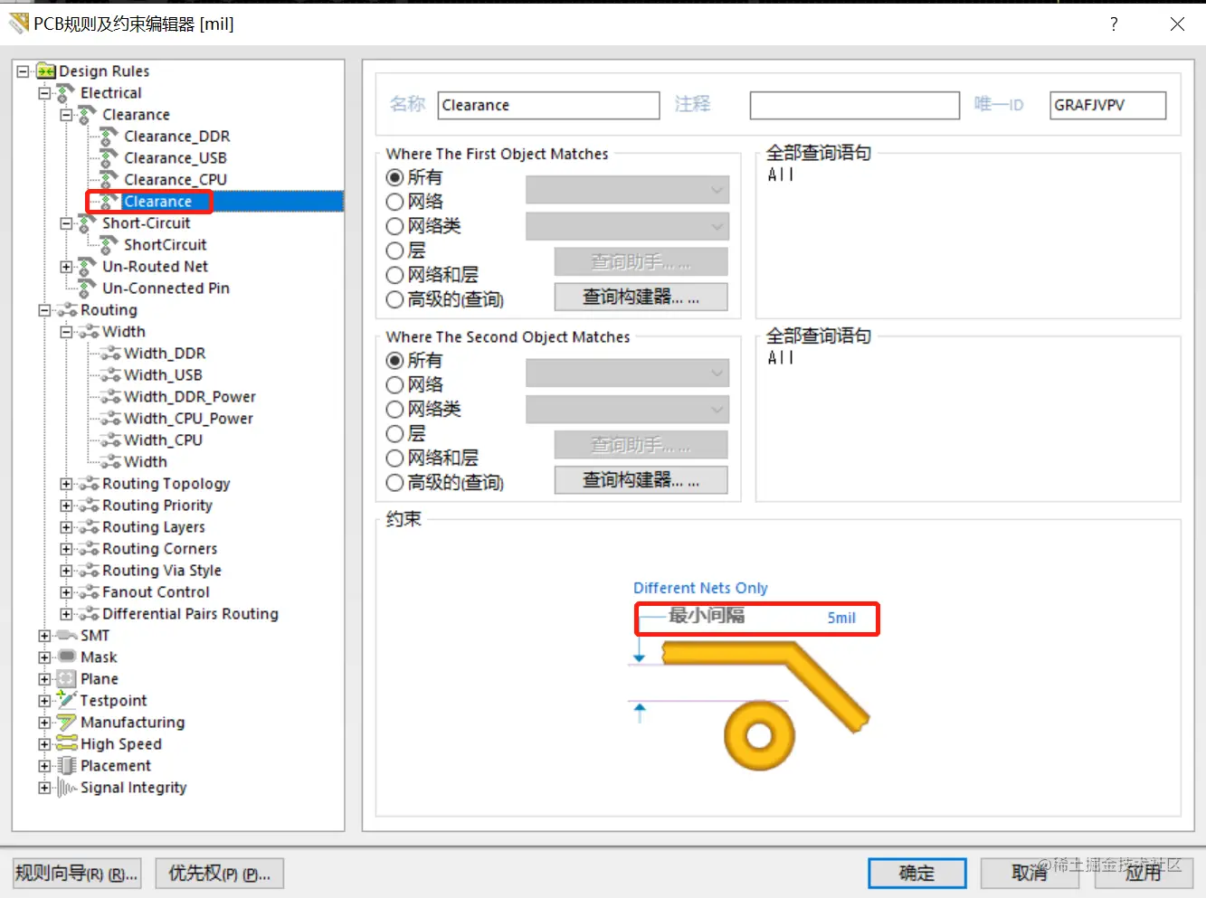Image resolution: width=1206 pixels, height=898 pixels.
Task: Click the Placement category icon
Action: coord(67,765)
